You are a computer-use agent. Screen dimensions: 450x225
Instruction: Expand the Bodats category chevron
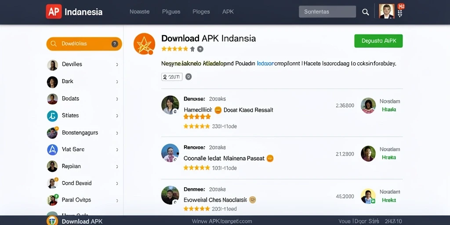pos(117,99)
